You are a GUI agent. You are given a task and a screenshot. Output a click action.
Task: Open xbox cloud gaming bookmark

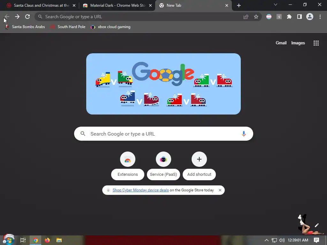110,27
